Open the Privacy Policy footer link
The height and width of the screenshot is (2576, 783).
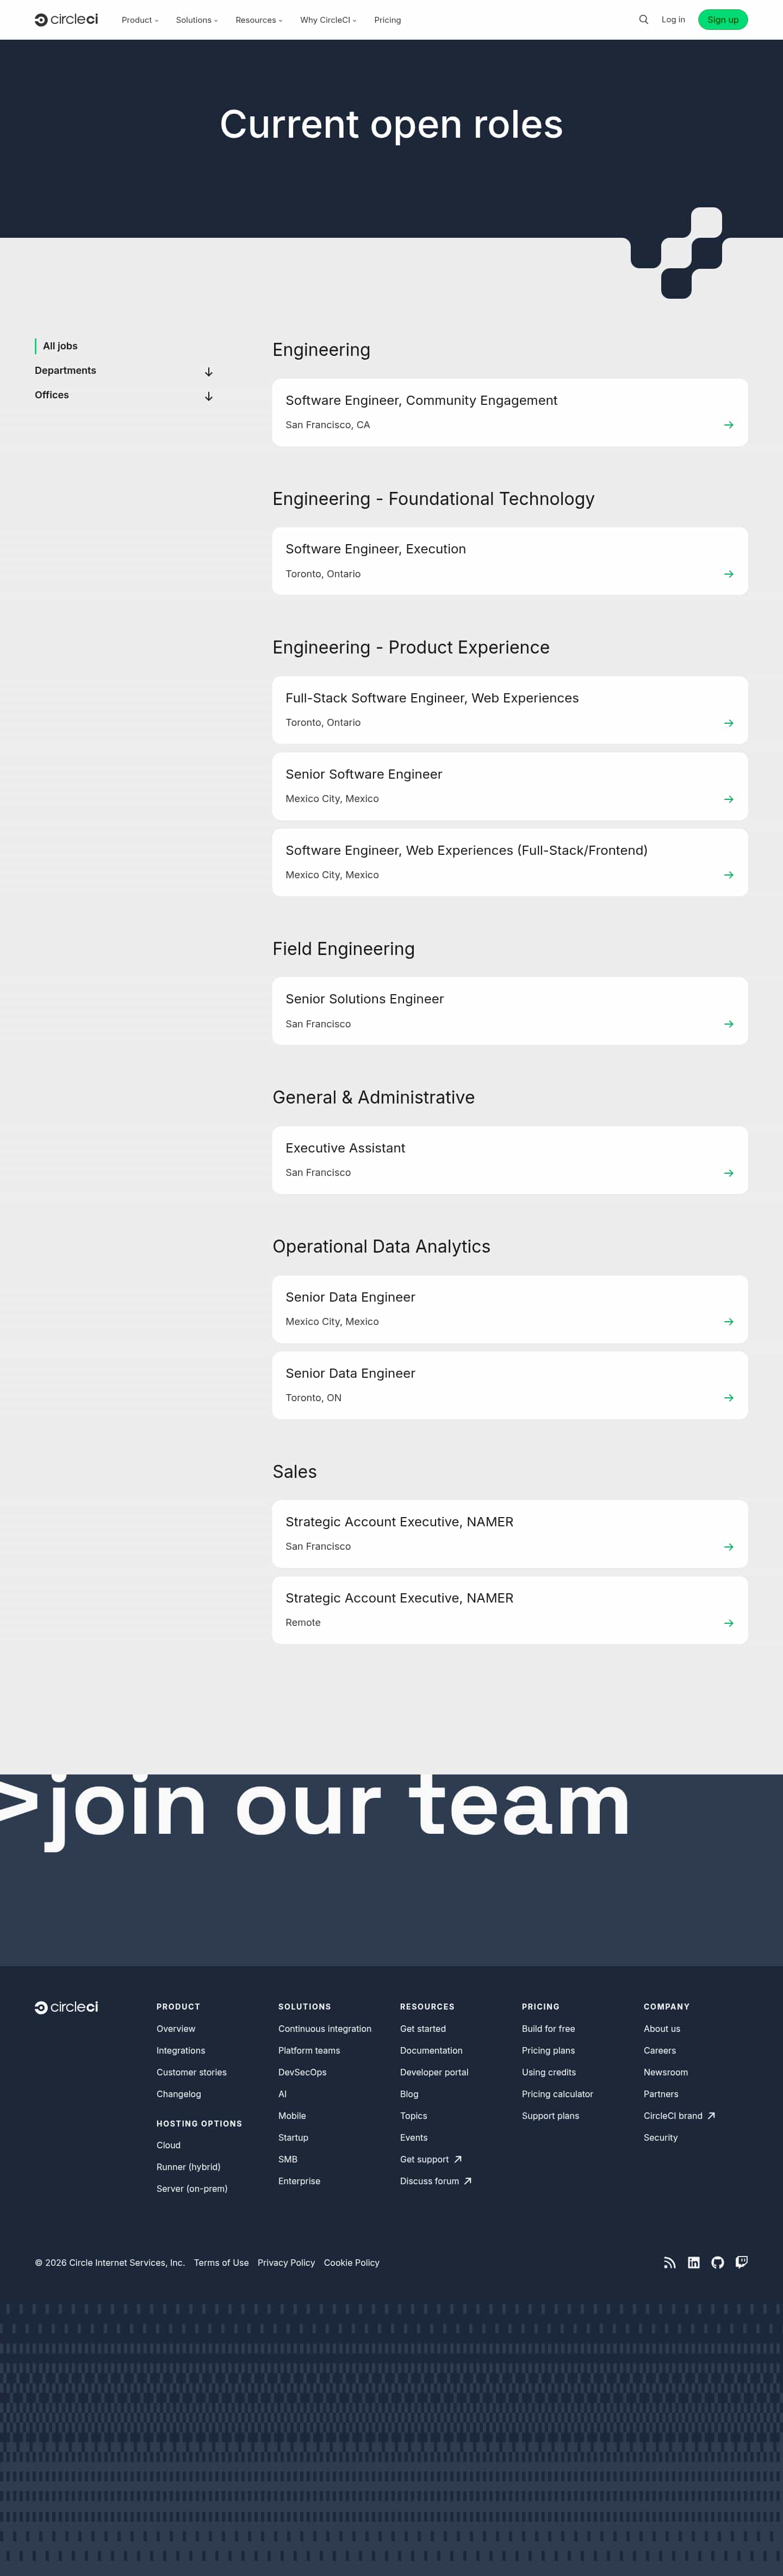[x=285, y=2263]
